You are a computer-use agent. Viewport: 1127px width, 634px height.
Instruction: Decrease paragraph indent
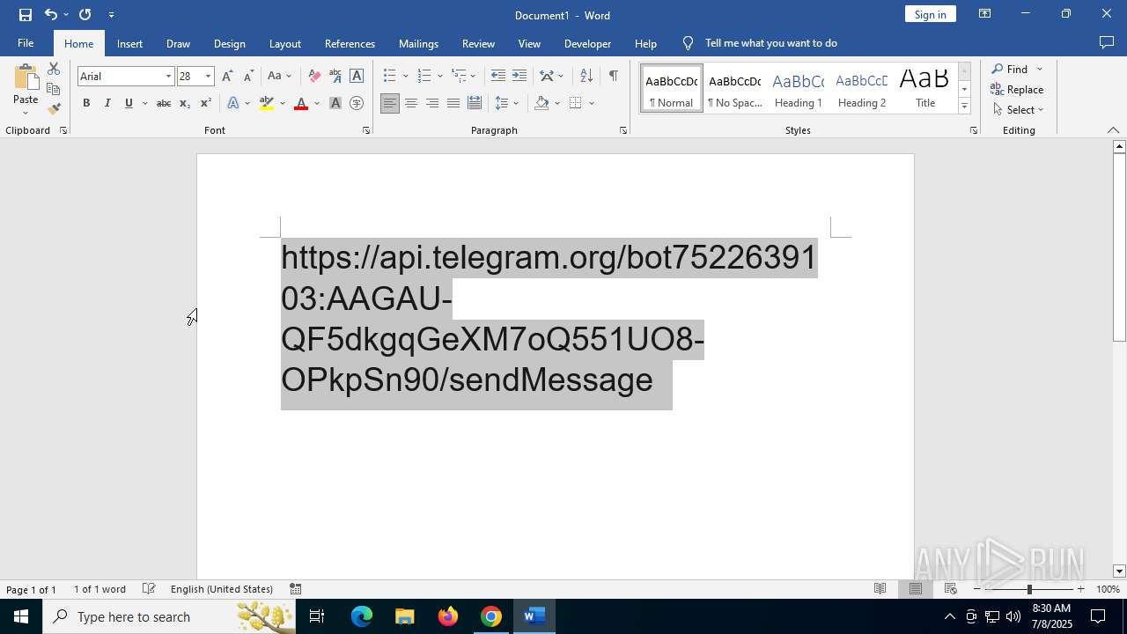coord(498,77)
